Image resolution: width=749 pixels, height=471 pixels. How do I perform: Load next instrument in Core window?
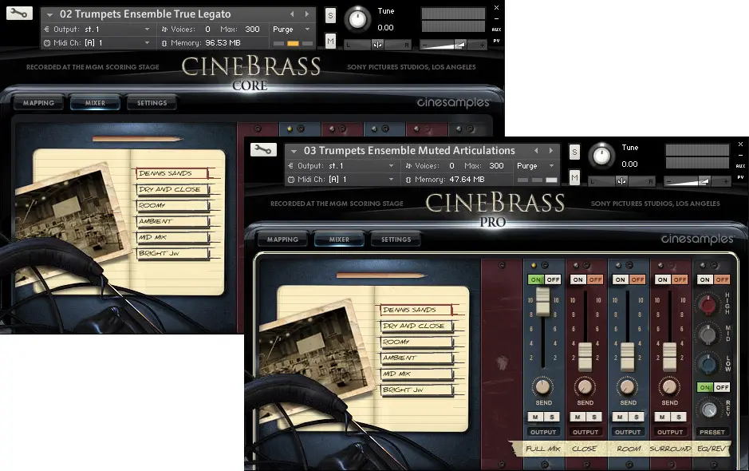click(x=306, y=14)
